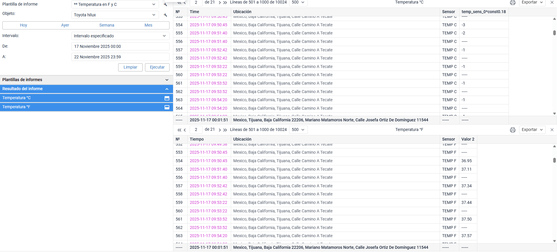Select the Ayer interval tab

coord(65,25)
